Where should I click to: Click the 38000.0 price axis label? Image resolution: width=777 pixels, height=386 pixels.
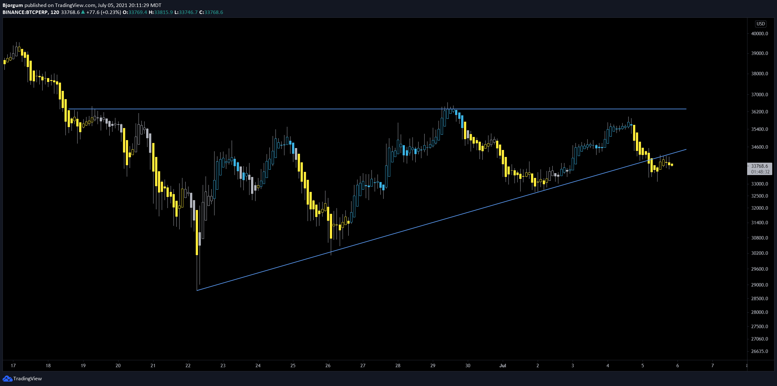tap(760, 74)
